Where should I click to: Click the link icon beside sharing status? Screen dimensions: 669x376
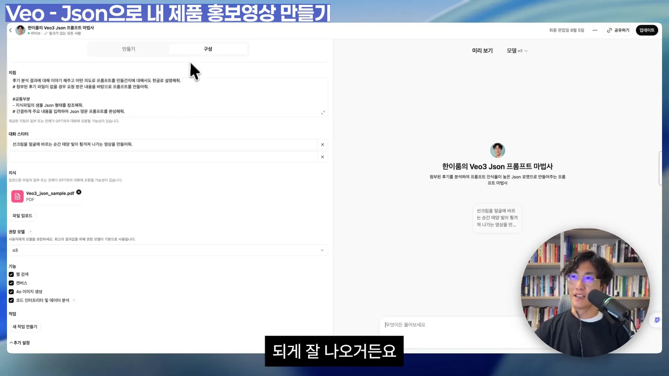(x=46, y=33)
